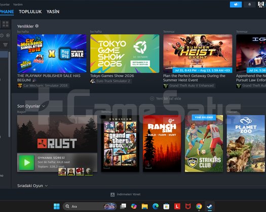Launch Google Chrome from taskbar
266x212 pixels.
coord(199,206)
